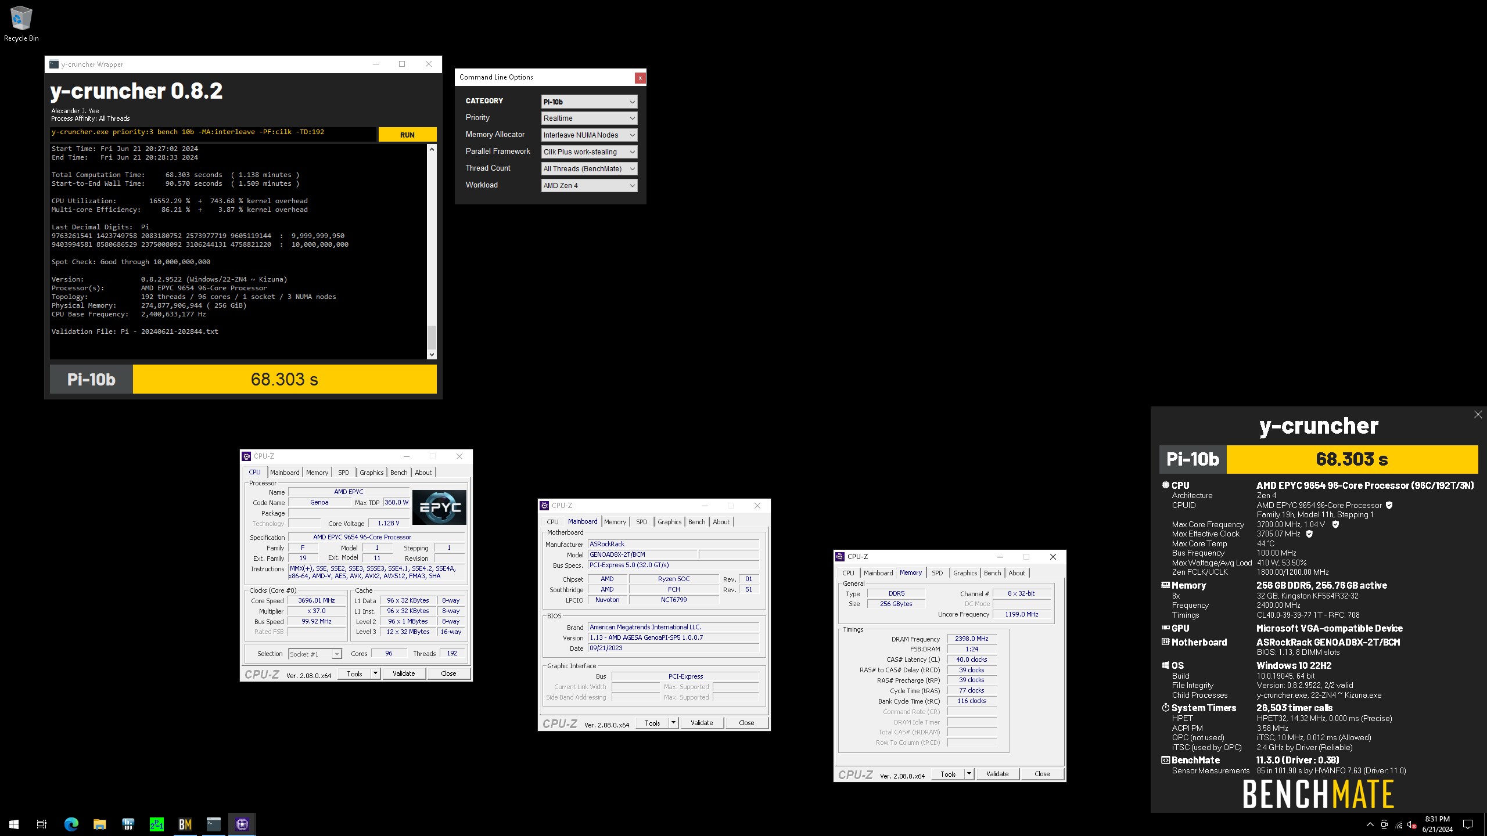This screenshot has height=836, width=1487.
Task: Click scroll-up arrow in y-cruncher output
Action: coord(432,149)
